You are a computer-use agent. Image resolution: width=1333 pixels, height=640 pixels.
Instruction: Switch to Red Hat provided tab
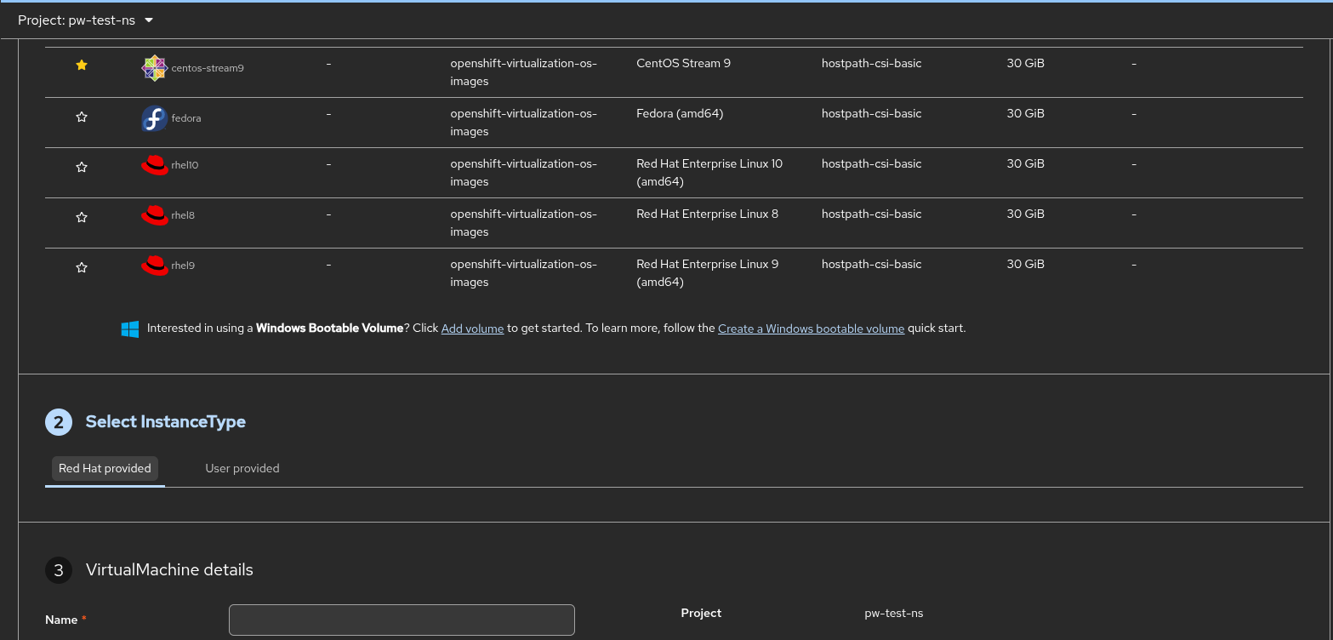(105, 469)
